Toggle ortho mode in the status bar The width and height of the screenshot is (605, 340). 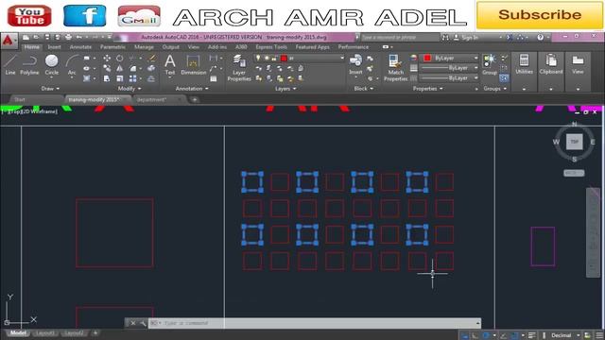[475, 335]
